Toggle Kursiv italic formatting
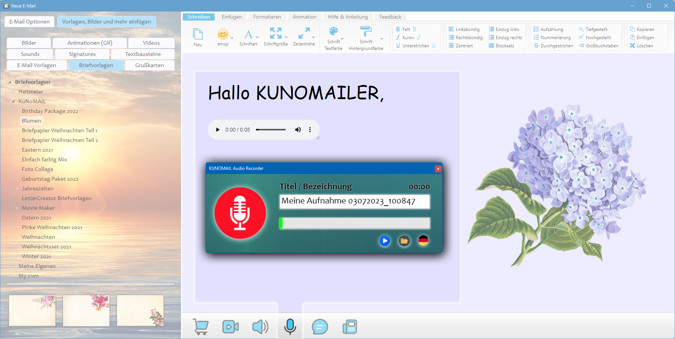This screenshot has height=339, width=675. tap(408, 37)
